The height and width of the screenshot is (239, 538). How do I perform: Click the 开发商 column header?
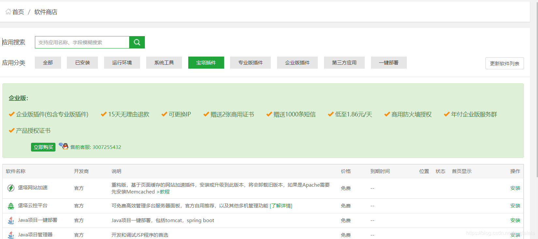(81, 171)
